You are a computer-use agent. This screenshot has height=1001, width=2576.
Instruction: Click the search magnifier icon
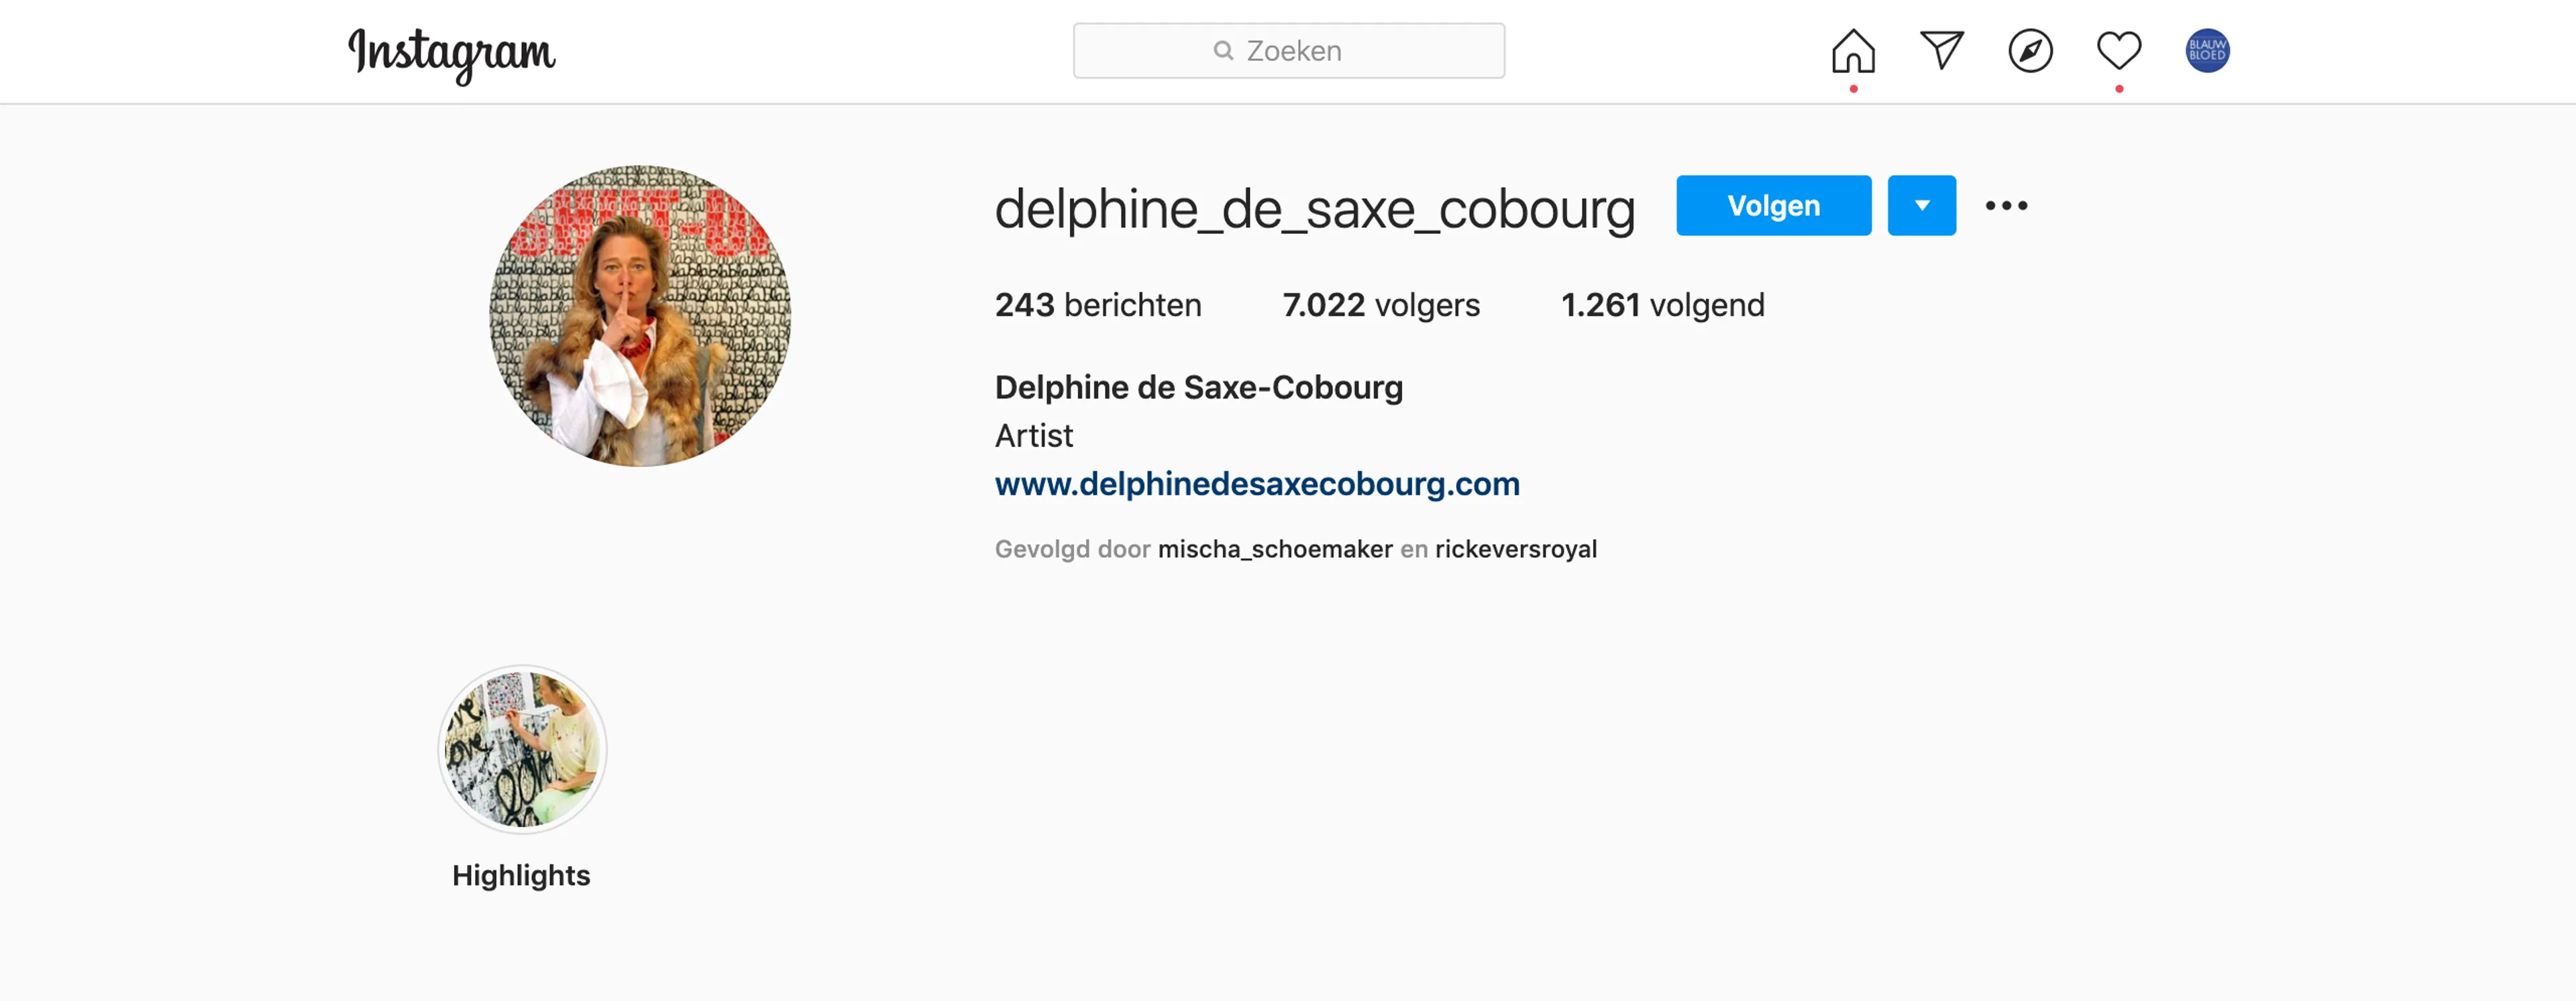click(1223, 51)
